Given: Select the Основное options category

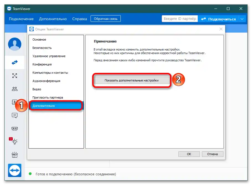Looking at the screenshot, I should tap(56, 39).
